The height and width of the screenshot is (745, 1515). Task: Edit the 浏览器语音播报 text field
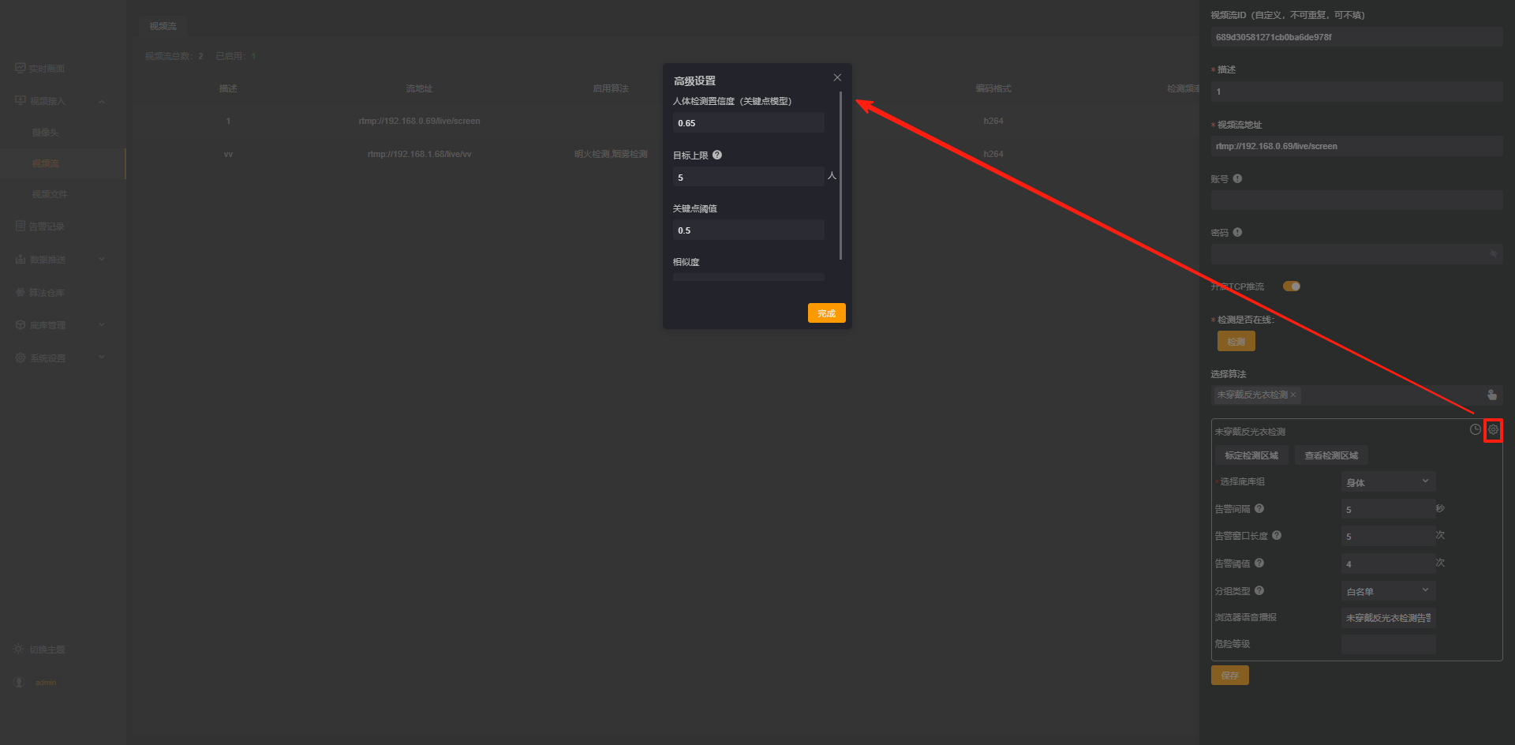click(x=1388, y=617)
